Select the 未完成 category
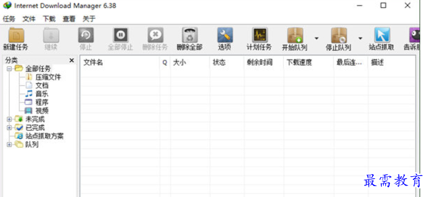427x197 pixels. pos(35,119)
